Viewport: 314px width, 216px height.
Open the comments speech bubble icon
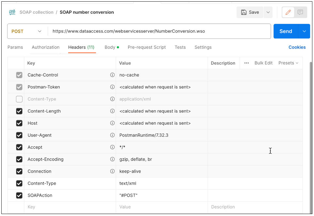[x=300, y=12]
